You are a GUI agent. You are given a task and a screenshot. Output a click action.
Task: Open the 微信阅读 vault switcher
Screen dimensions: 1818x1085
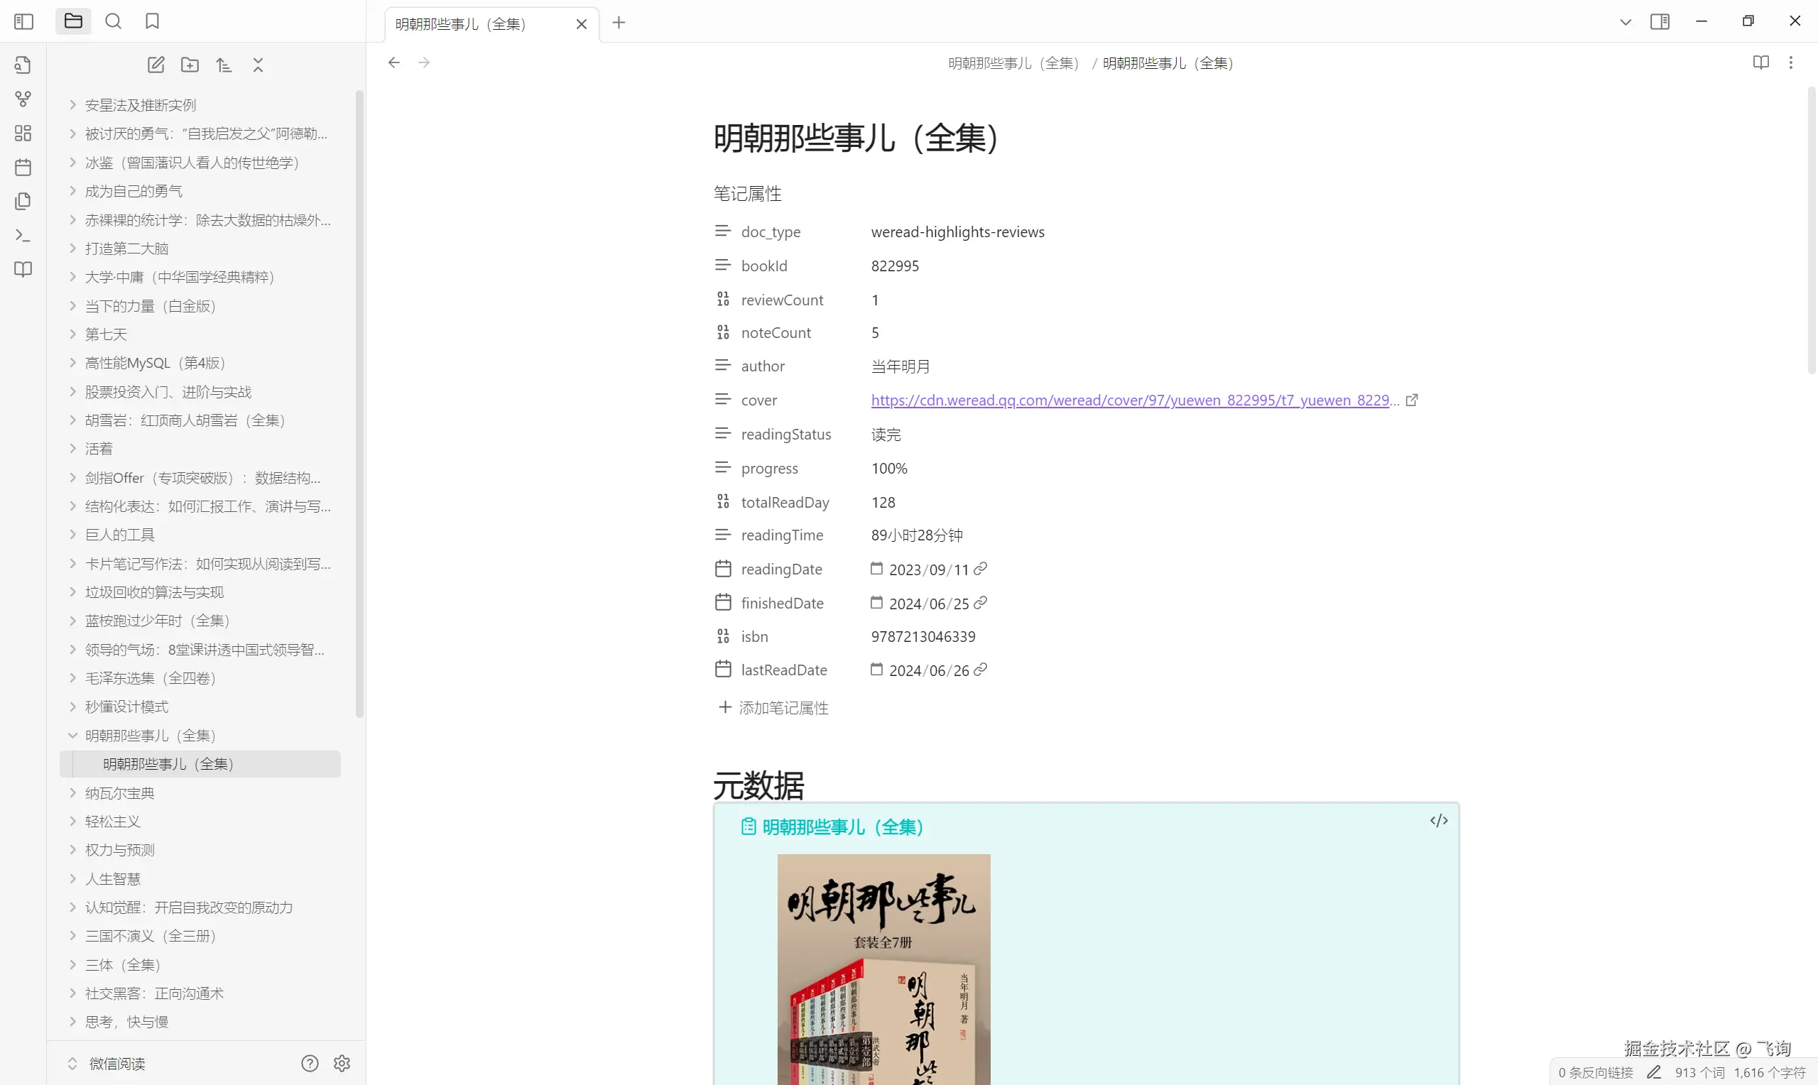point(117,1063)
